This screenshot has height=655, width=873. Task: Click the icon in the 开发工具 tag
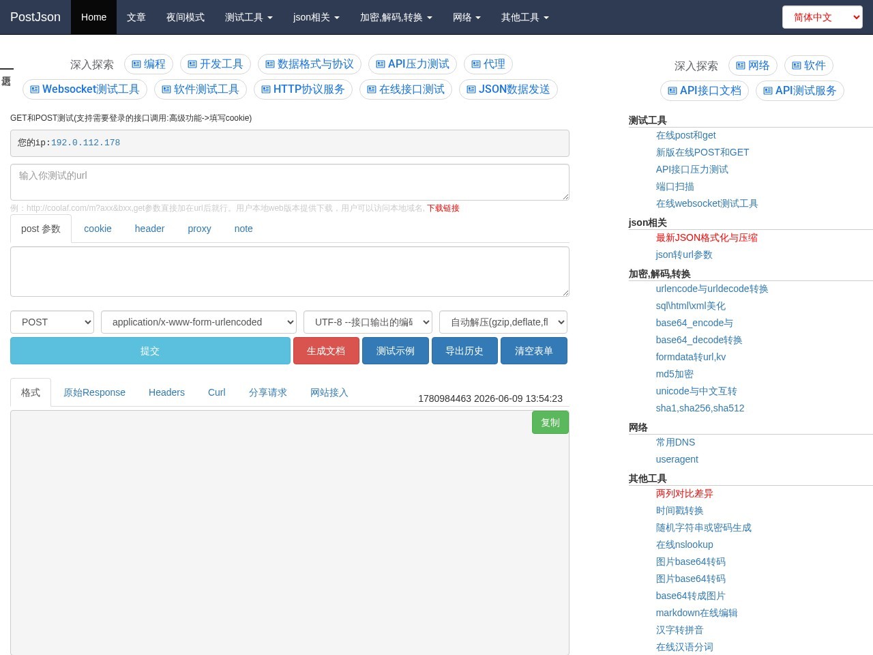coord(192,64)
